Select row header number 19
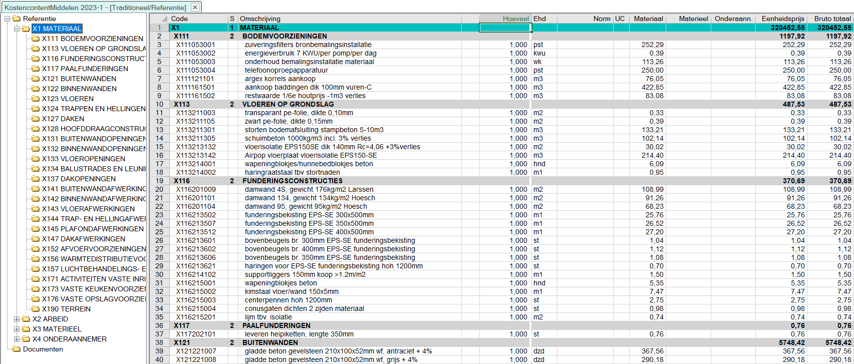 click(159, 181)
